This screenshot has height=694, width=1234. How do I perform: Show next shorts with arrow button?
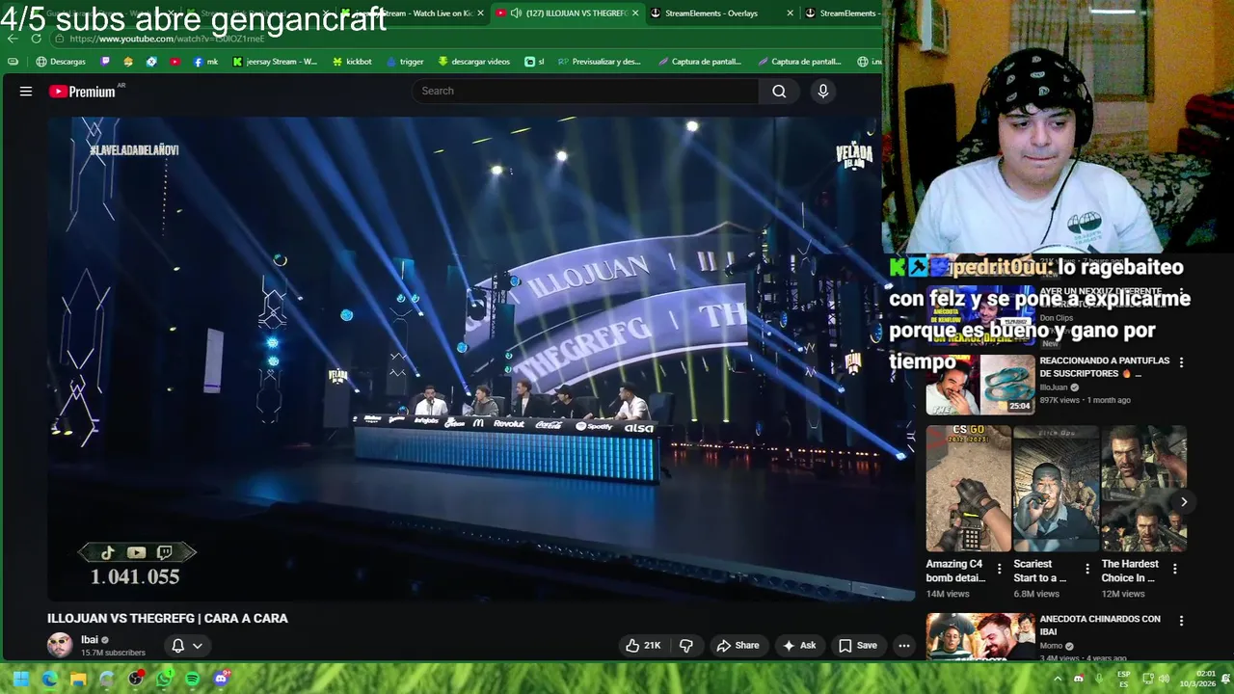tap(1184, 502)
